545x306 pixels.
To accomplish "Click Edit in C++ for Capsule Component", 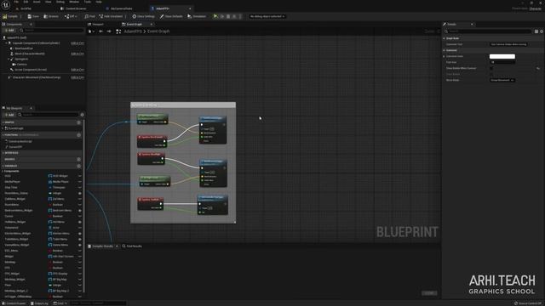I will pos(77,43).
